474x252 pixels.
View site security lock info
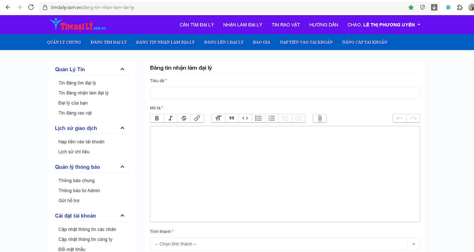coord(45,7)
